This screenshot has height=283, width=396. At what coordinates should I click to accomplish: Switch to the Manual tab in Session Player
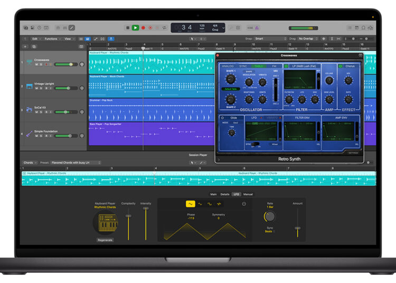(x=248, y=194)
